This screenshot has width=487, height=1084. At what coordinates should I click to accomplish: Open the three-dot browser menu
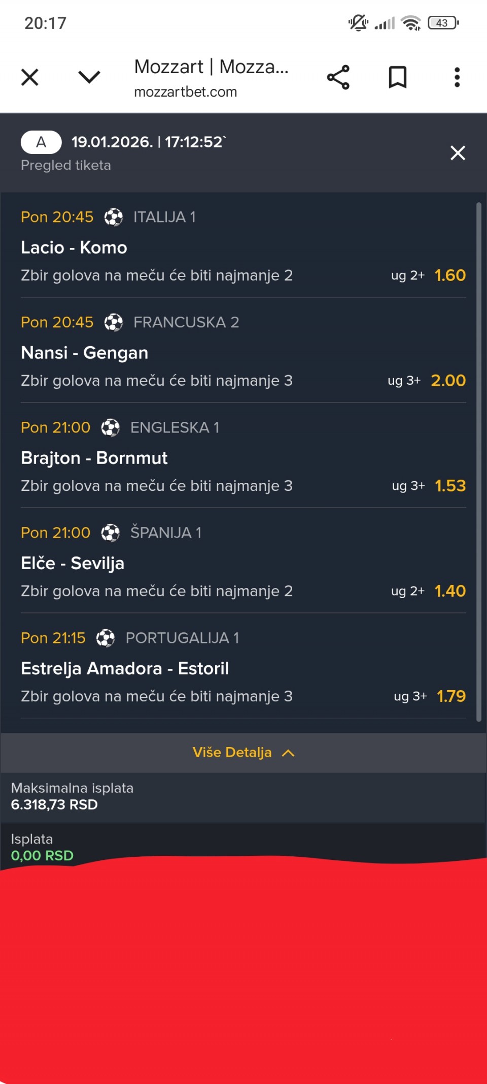457,77
